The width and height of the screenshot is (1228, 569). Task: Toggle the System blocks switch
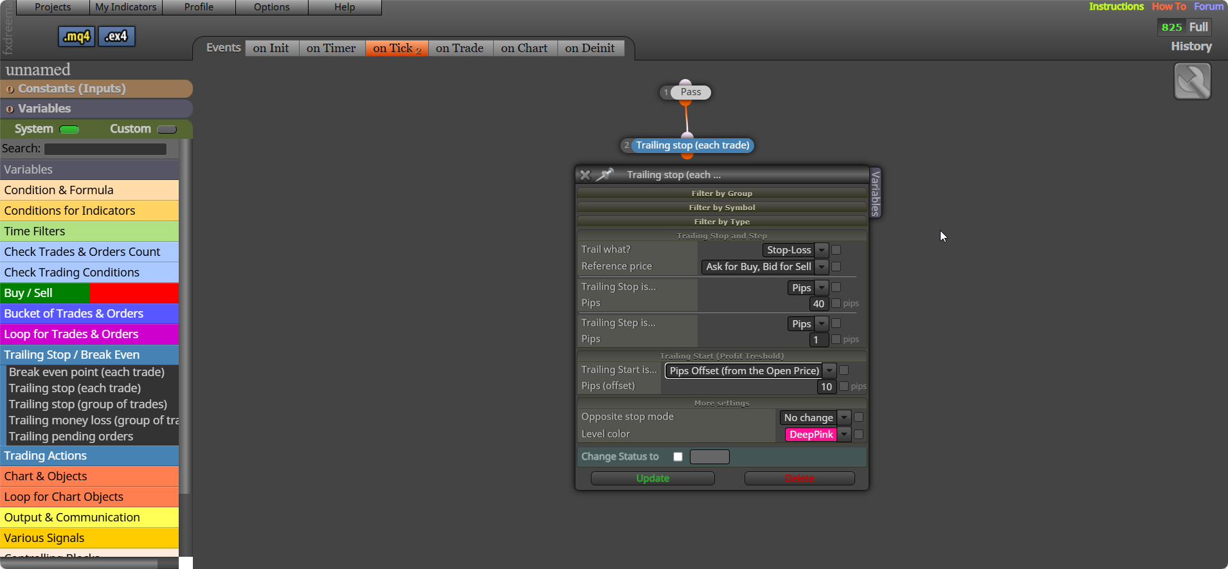tap(69, 129)
